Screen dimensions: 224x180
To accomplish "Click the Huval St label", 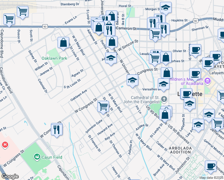I will 125,6.
